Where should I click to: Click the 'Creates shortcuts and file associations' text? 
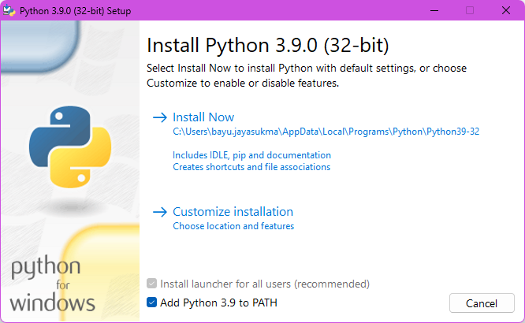pos(251,167)
